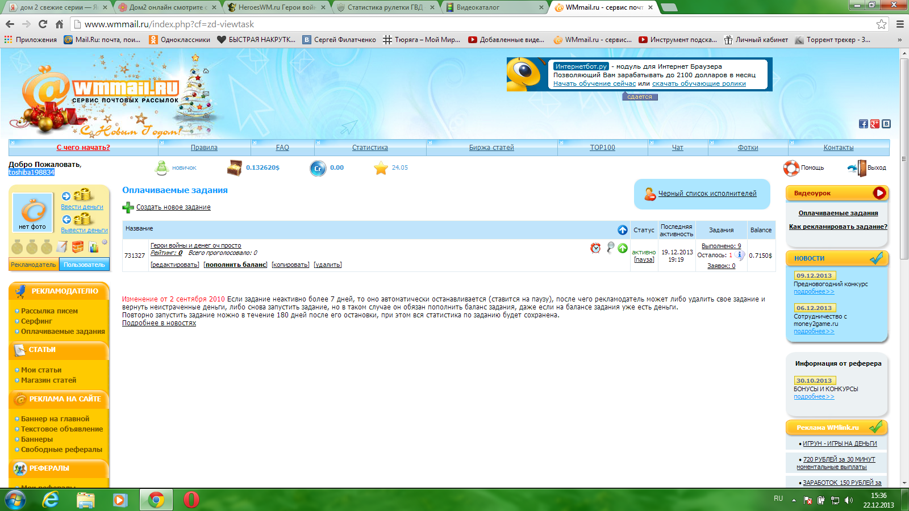Expand the bookmarks bar overflow chevron
Image resolution: width=909 pixels, height=511 pixels.
tap(899, 40)
